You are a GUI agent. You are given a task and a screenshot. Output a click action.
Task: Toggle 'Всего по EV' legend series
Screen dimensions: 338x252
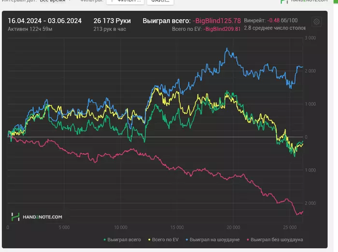(163, 239)
